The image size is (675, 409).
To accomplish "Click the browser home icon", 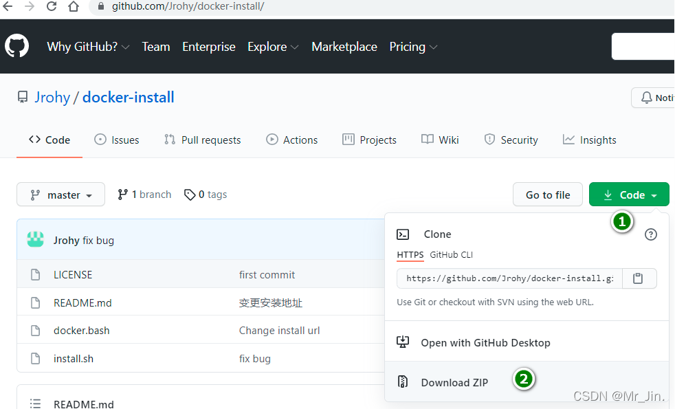I will pyautogui.click(x=74, y=6).
